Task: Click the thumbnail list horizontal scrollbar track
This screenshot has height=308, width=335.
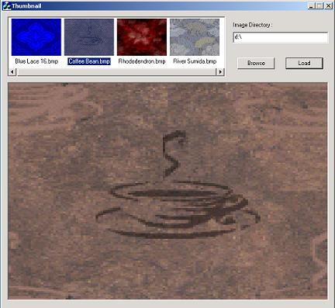Action: click(x=116, y=72)
